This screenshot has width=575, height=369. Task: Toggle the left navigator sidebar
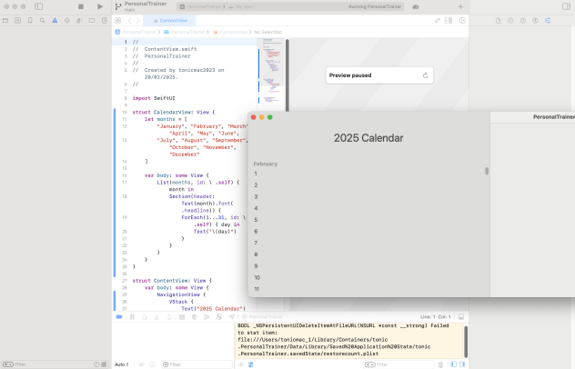pyautogui.click(x=37, y=6)
